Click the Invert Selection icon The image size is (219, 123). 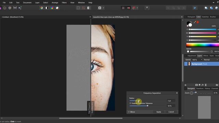(x=89, y=8)
